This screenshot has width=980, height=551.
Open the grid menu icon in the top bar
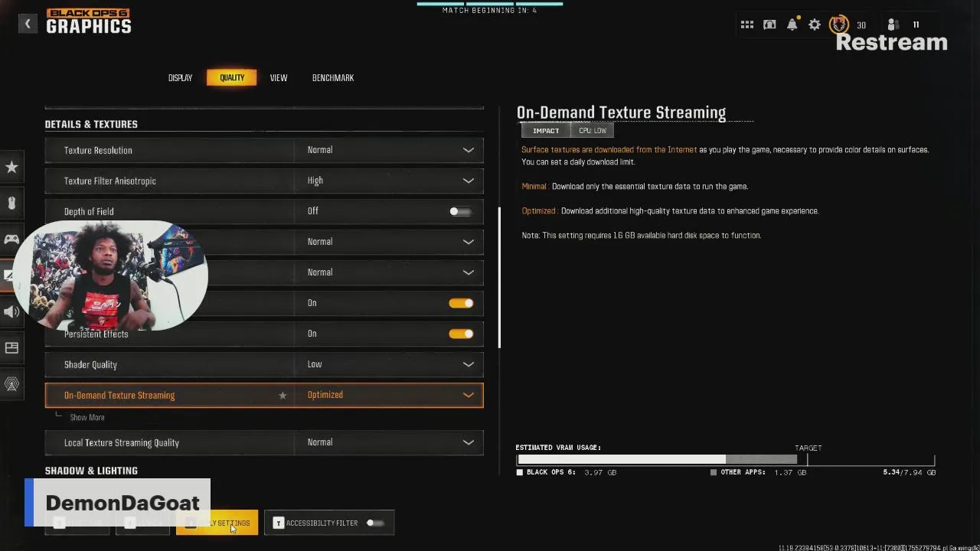(747, 25)
